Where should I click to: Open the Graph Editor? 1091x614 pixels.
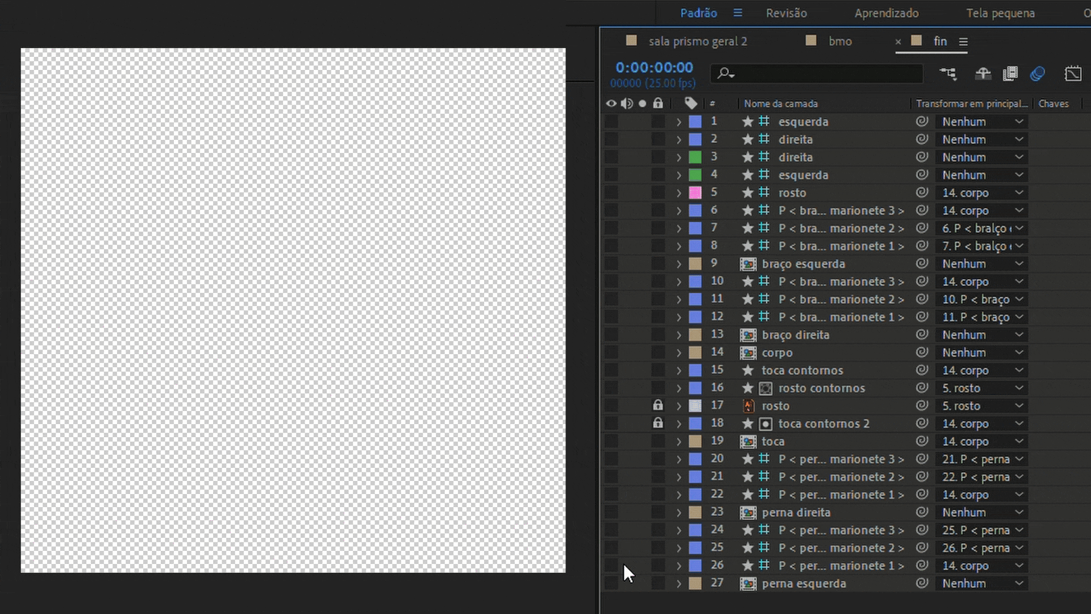point(1073,74)
